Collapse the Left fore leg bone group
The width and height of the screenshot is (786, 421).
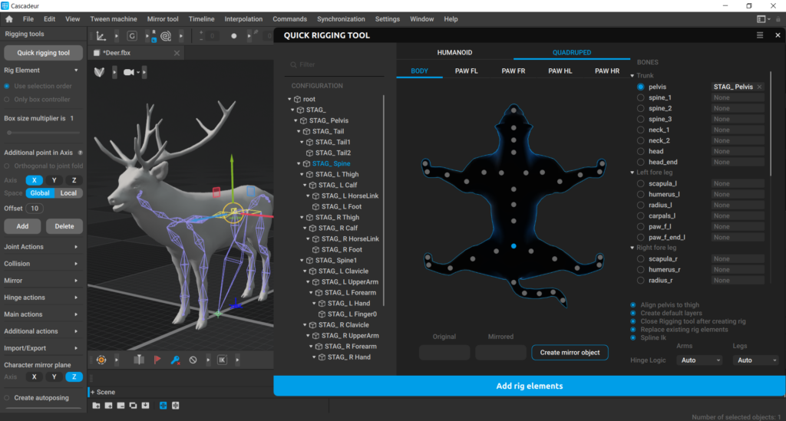pyautogui.click(x=632, y=173)
